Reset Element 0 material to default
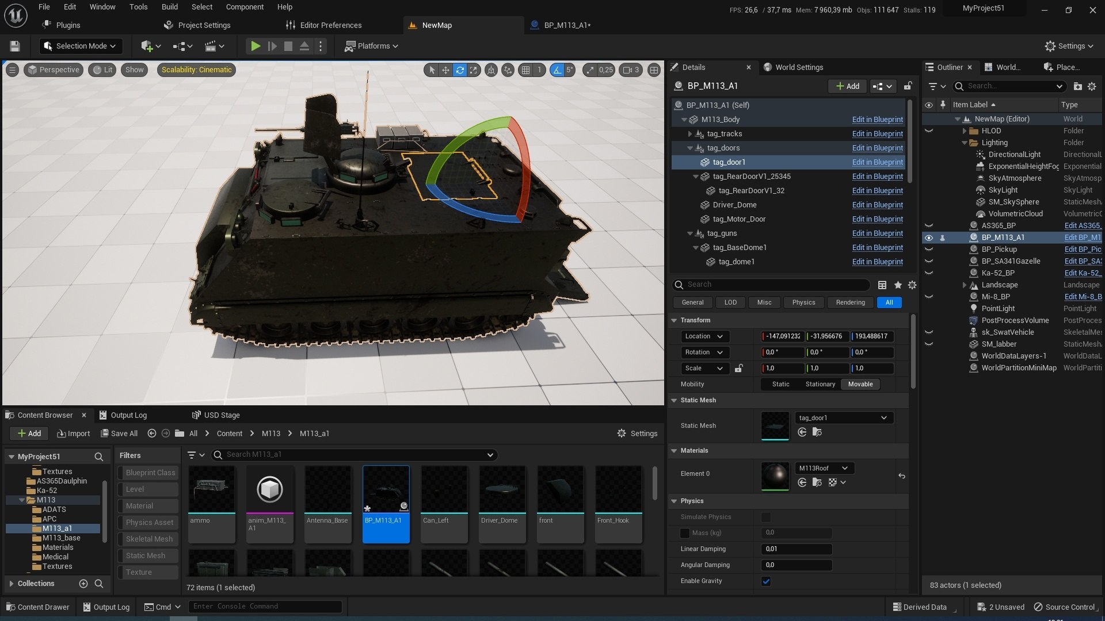This screenshot has width=1105, height=621. pos(902,476)
